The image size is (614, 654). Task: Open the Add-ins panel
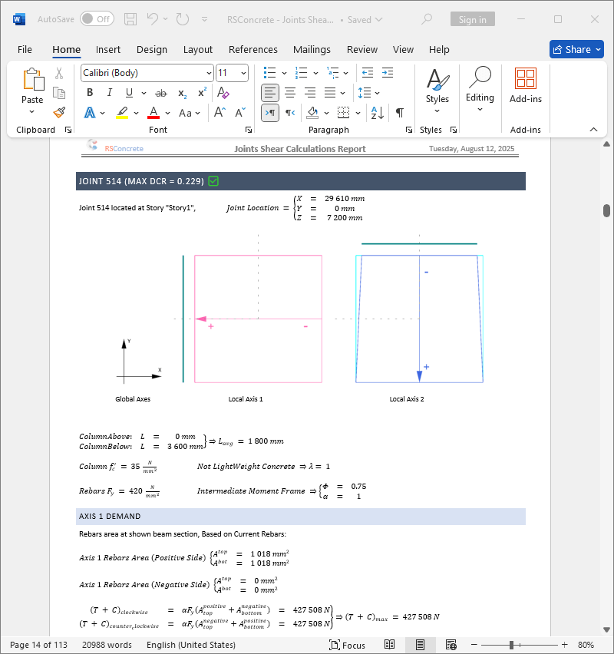(525, 84)
